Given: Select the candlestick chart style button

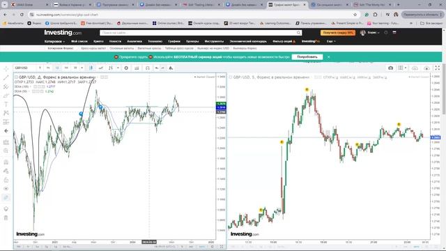Looking at the screenshot, I should 91,68.
